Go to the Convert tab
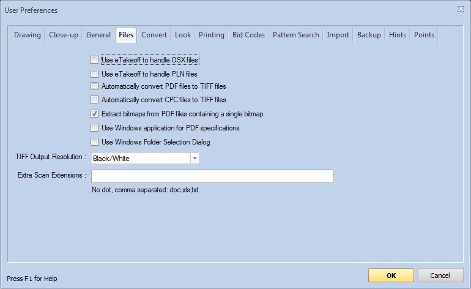 pyautogui.click(x=154, y=35)
